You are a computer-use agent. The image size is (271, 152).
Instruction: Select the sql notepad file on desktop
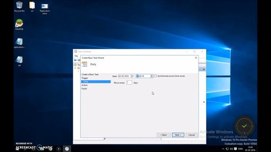(x=19, y=61)
